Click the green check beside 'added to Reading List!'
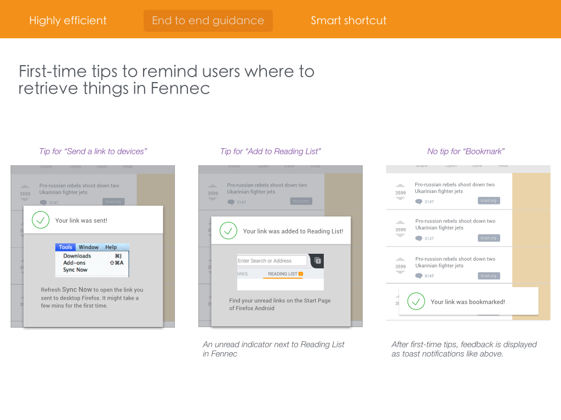 [x=228, y=231]
